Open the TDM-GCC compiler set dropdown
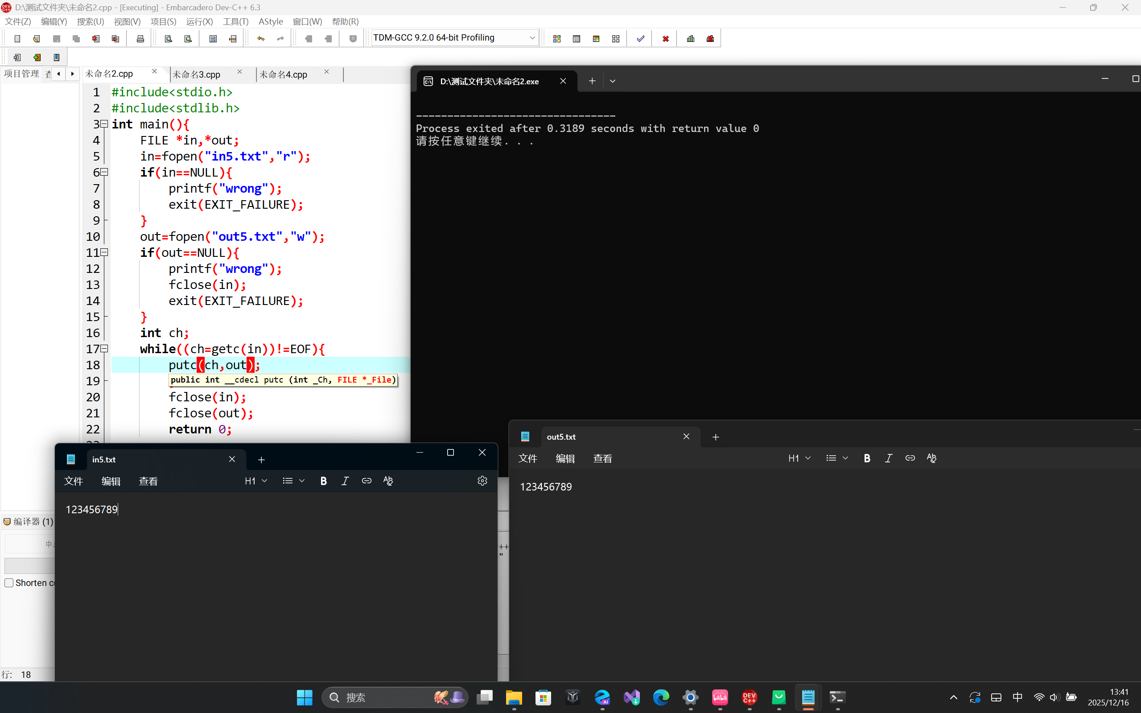 pyautogui.click(x=532, y=38)
